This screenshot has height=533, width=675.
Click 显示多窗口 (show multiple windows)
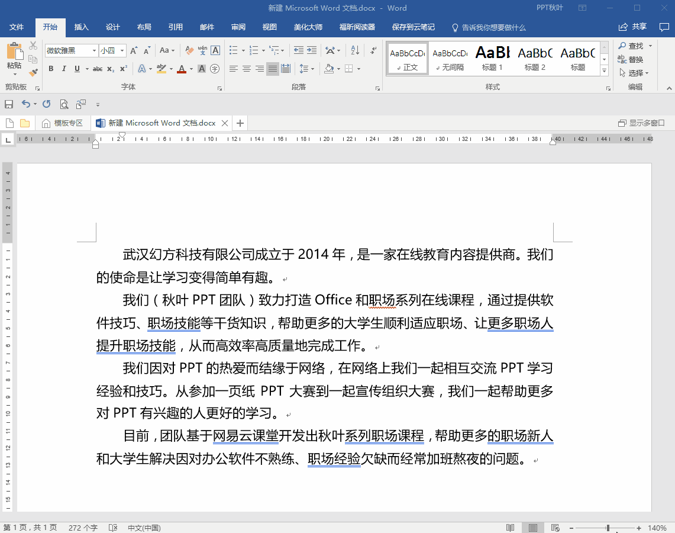(641, 123)
